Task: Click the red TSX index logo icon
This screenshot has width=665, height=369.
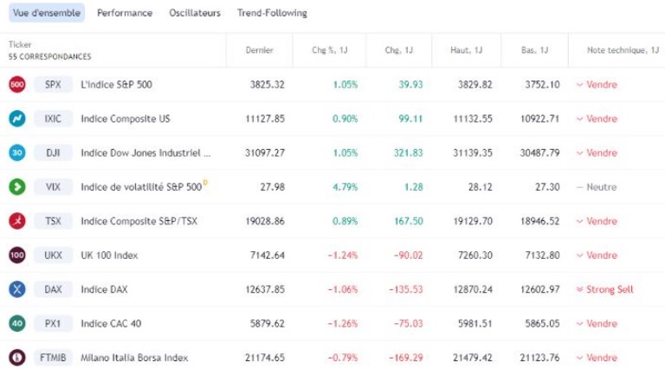Action: click(x=16, y=221)
